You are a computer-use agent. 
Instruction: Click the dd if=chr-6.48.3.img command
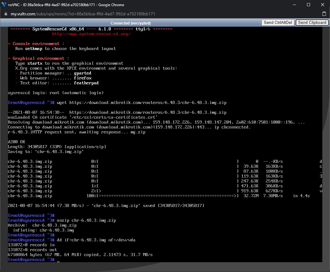[x=96, y=240]
